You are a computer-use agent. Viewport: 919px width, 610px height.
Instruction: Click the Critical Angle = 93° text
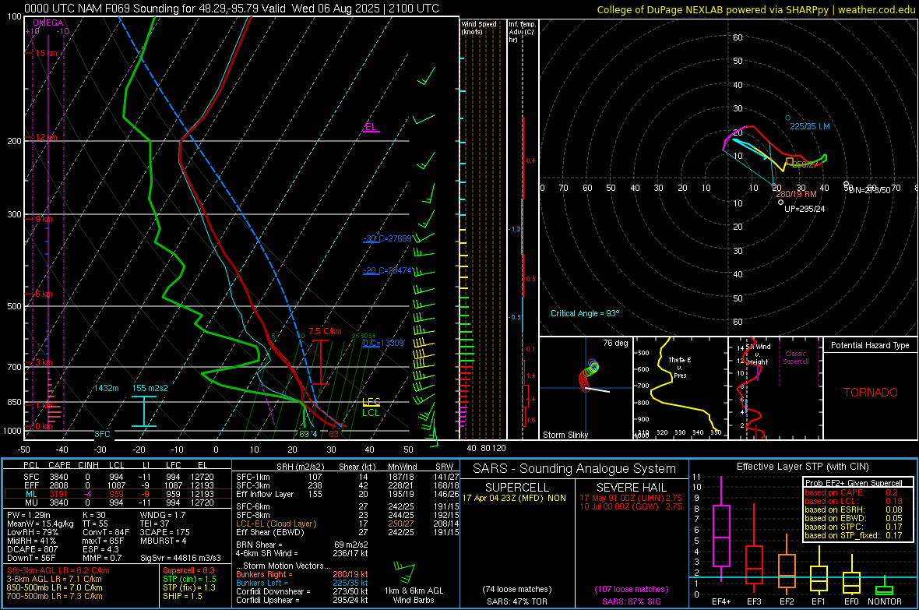[585, 313]
